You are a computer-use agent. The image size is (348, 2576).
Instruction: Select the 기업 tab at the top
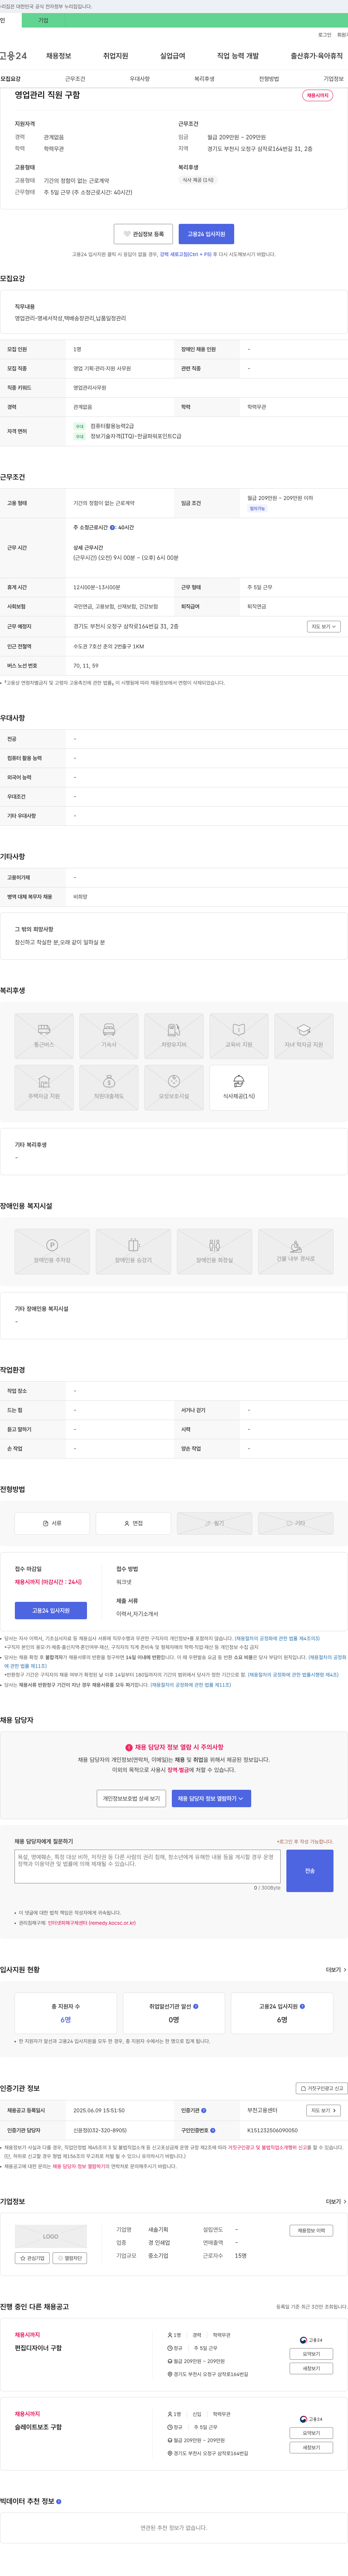click(43, 20)
